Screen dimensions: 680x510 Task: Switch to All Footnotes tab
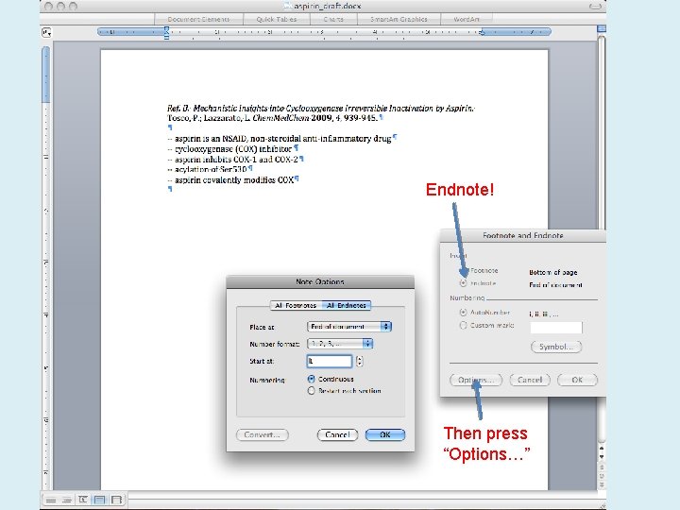point(296,305)
